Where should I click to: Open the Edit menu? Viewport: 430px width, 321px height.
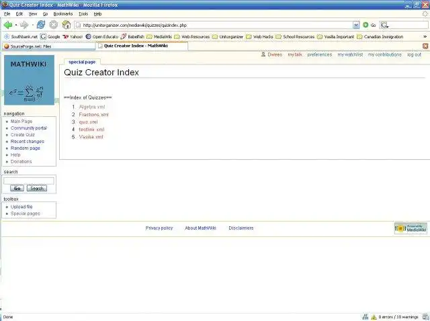coord(19,13)
